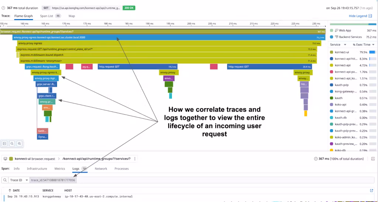The width and height of the screenshot is (378, 202).
Task: Open the Map view tab
Action: click(72, 16)
